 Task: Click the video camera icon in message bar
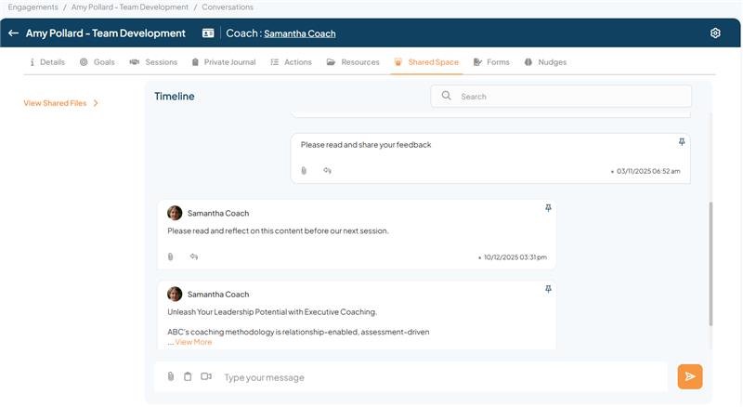pyautogui.click(x=206, y=376)
